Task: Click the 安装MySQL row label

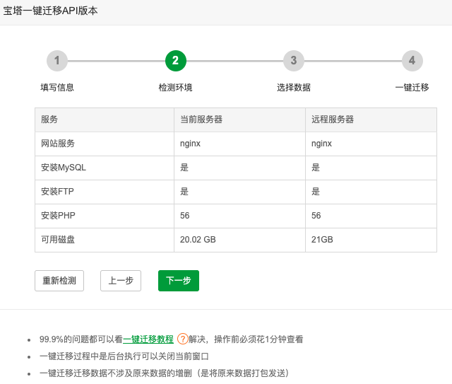Action: [64, 168]
